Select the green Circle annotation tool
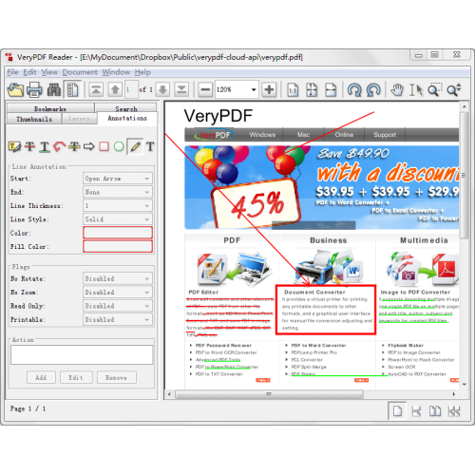 coord(119,146)
